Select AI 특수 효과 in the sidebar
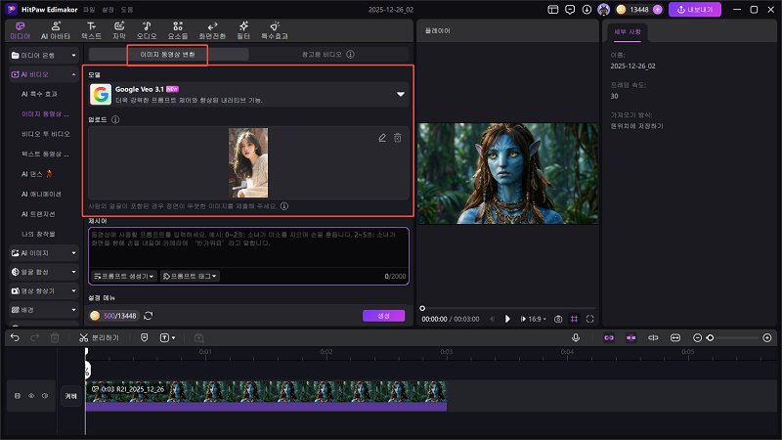 [39, 94]
